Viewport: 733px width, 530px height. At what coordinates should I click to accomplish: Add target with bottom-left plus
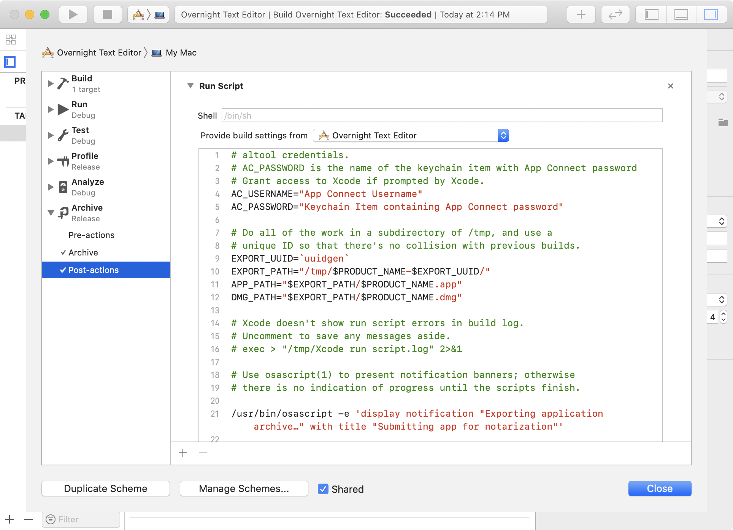[10, 519]
